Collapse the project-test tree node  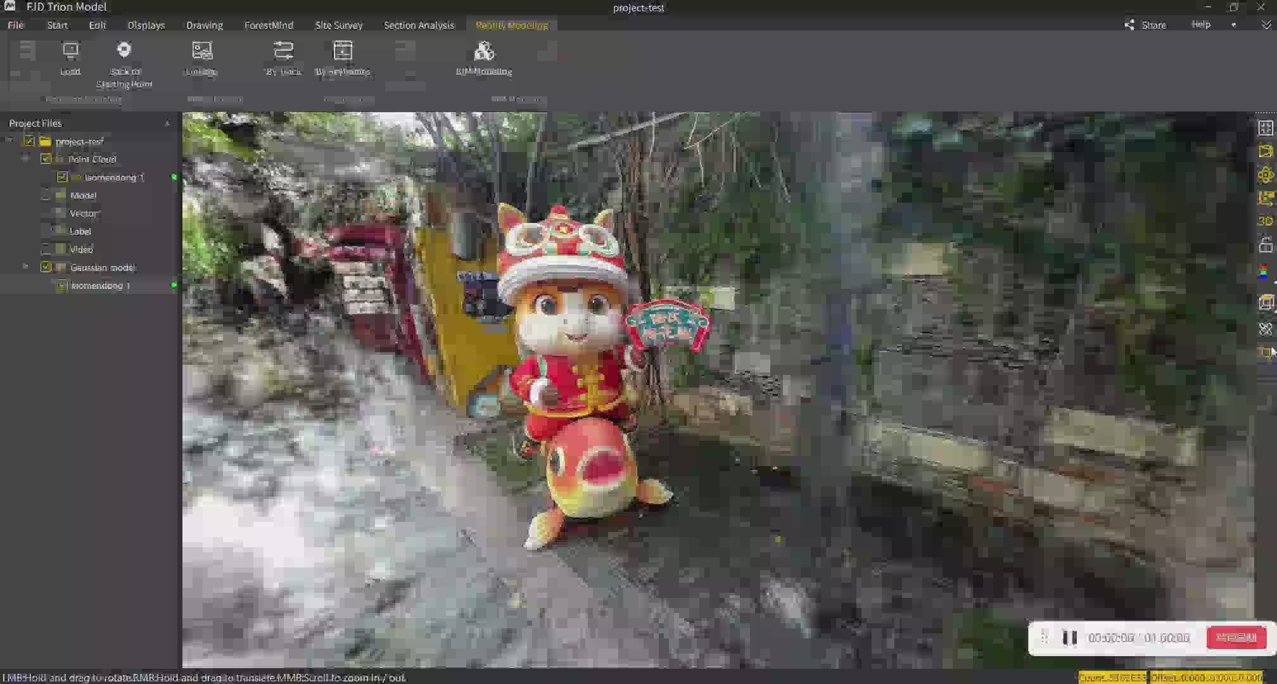tap(10, 141)
